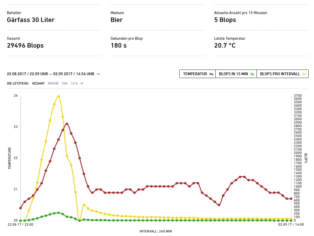Screen dimensions: 314x236
Task: Click the yellow secondary peak point near 500
Action: 84,205
